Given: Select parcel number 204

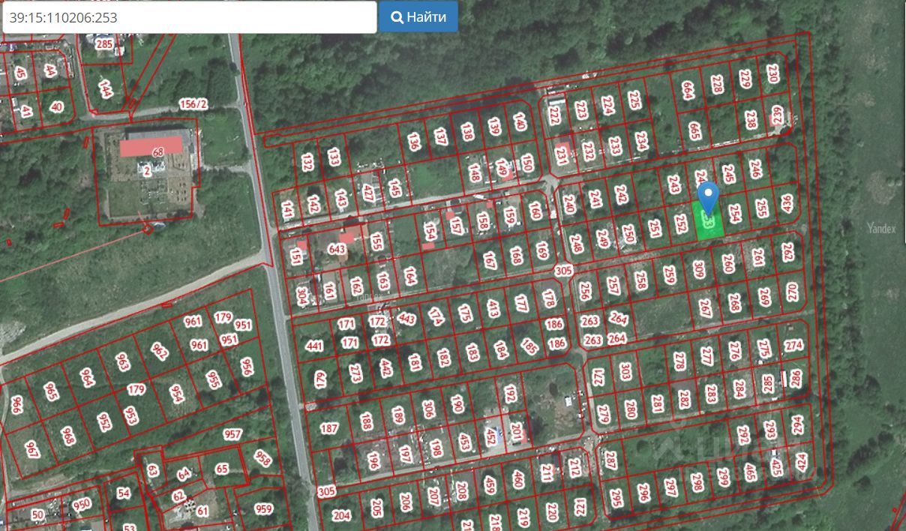Looking at the screenshot, I should 341,515.
